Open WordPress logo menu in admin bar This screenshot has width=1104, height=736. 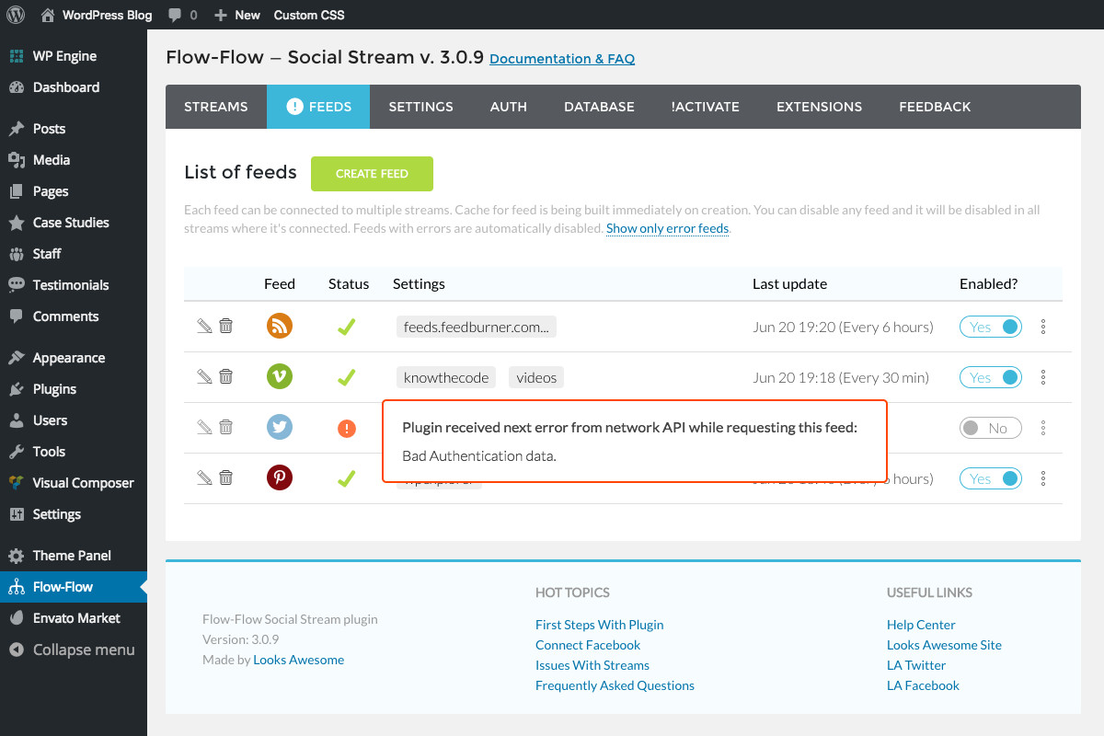16,15
